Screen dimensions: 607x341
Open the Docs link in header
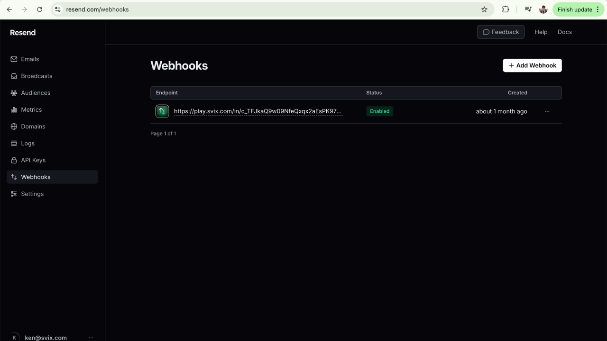pyautogui.click(x=564, y=32)
